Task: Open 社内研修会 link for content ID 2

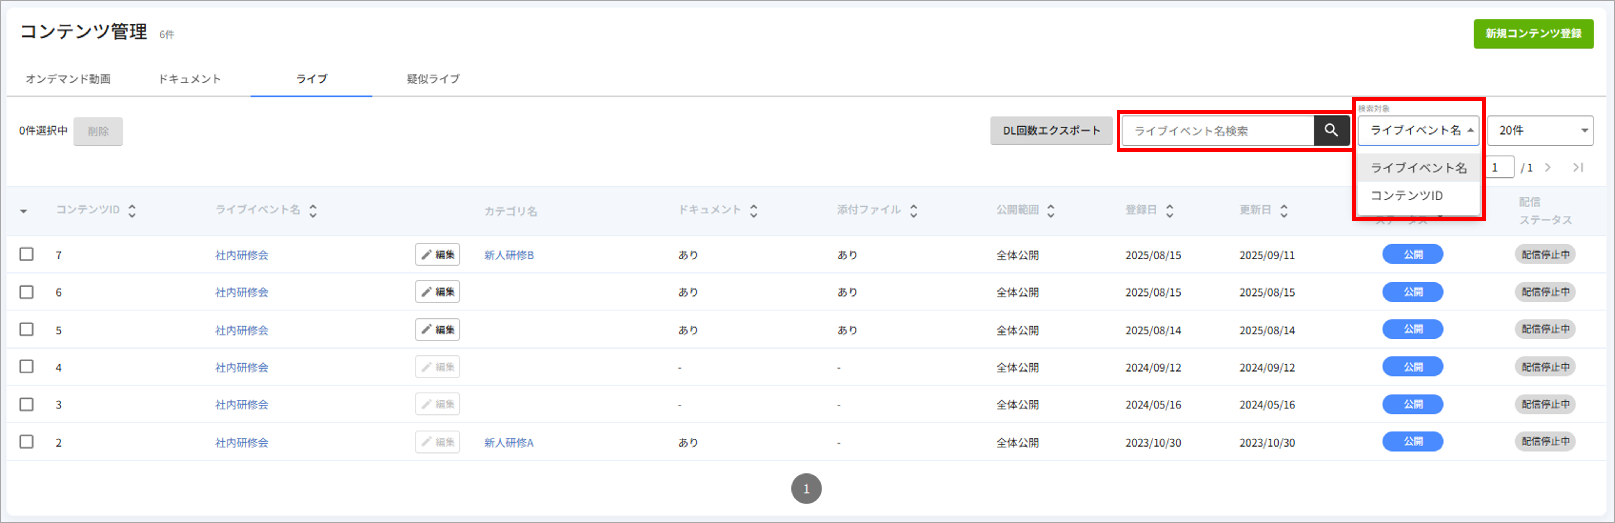Action: [242, 443]
